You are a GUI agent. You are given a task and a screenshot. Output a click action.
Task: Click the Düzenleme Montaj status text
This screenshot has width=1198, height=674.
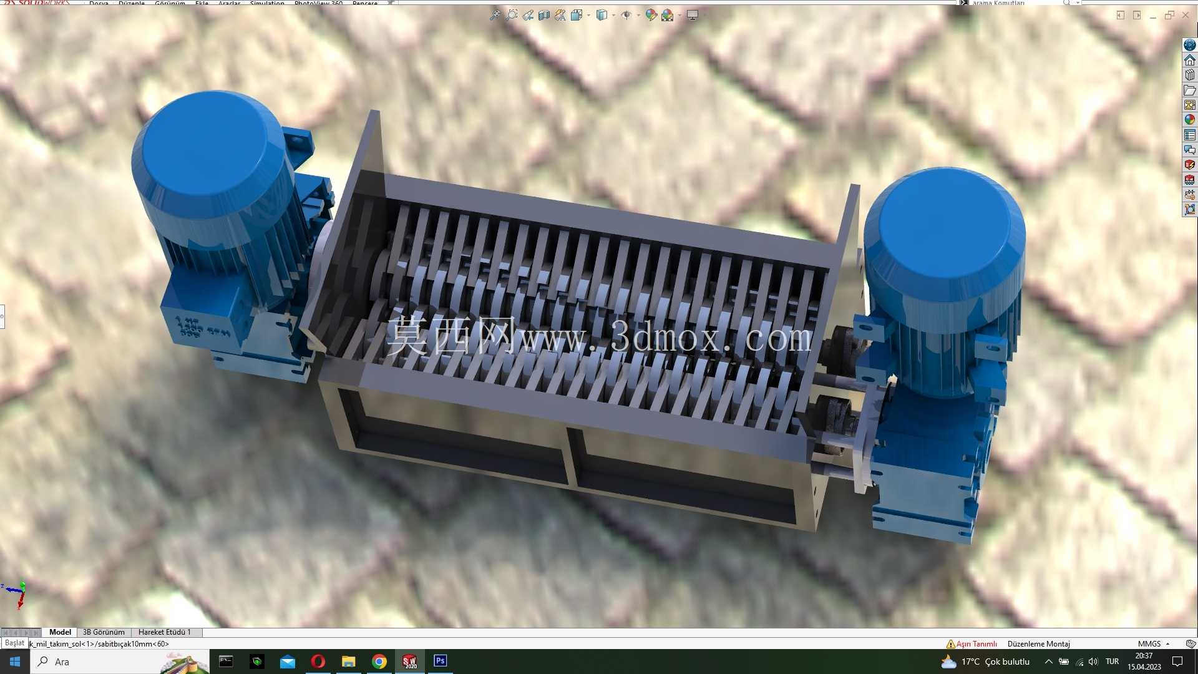[1039, 644]
